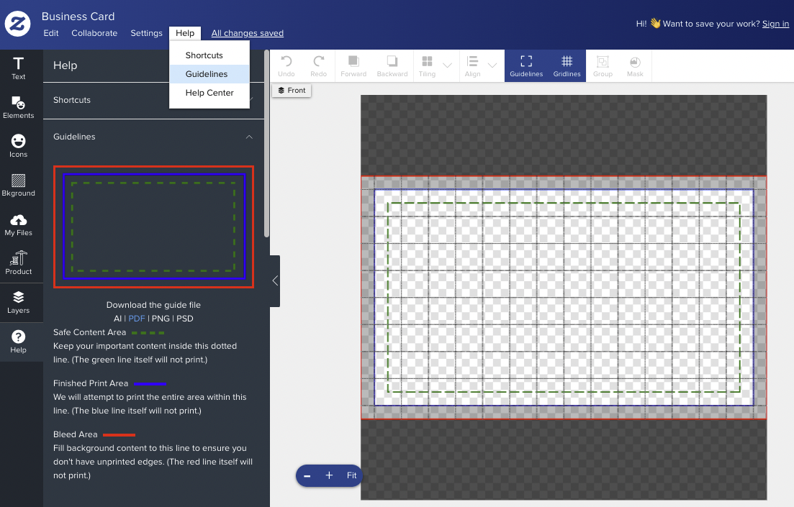Select the Help sidebar icon

[18, 342]
